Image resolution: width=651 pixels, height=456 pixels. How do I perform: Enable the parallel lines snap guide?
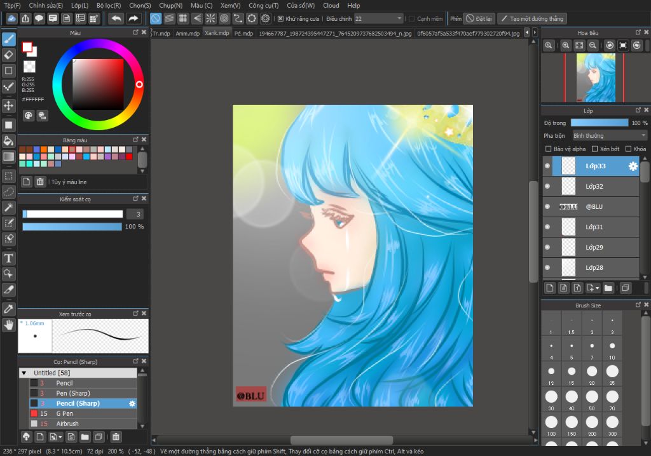coord(169,18)
